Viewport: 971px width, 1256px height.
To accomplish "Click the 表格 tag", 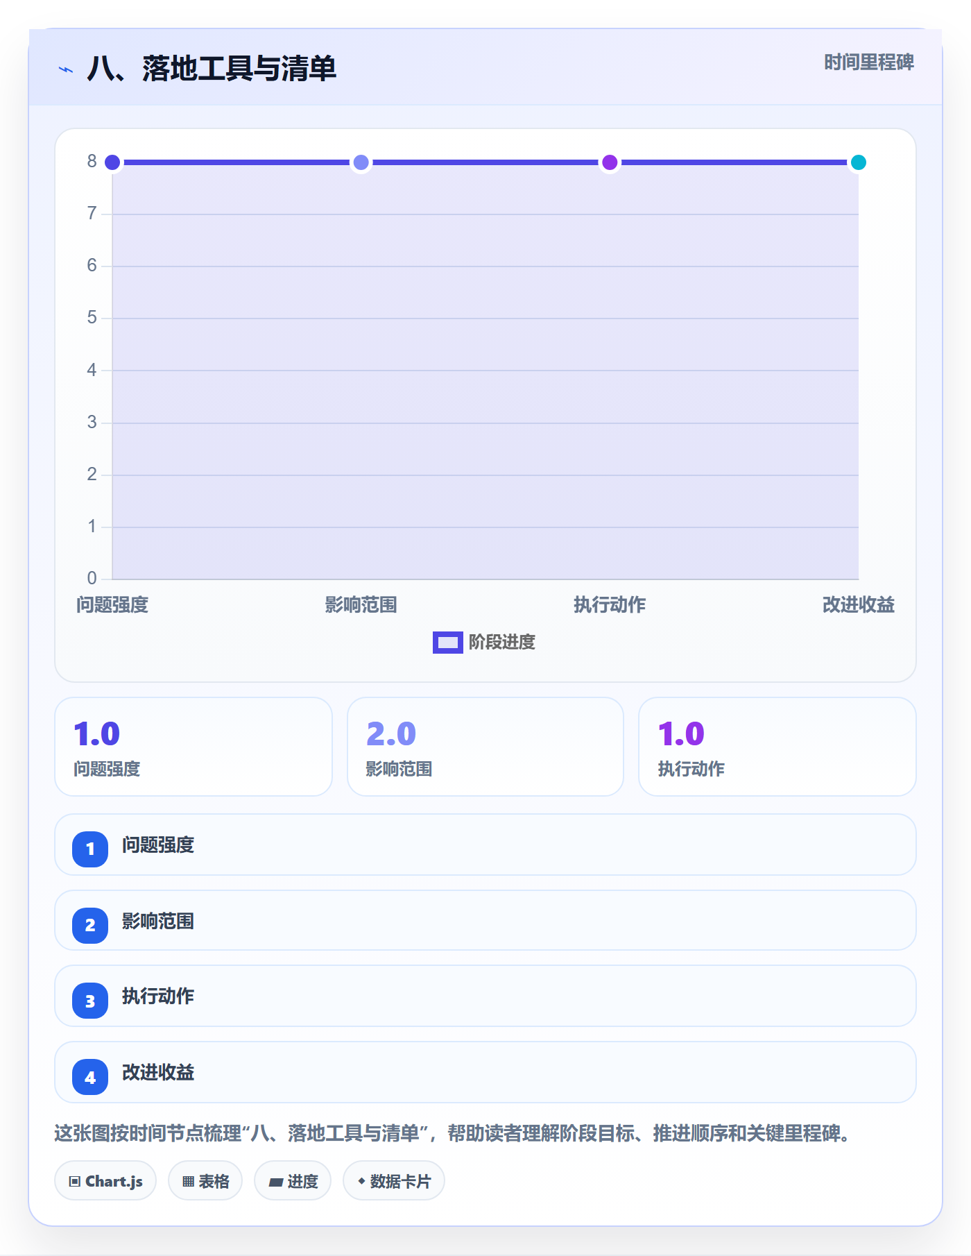I will (205, 1180).
